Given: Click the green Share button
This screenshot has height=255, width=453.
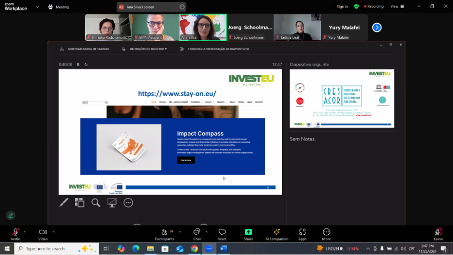Looking at the screenshot, I should click(x=248, y=234).
